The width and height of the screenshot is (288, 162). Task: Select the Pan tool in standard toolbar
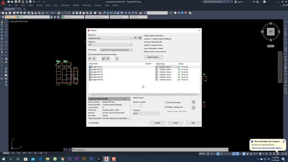pyautogui.click(x=59, y=13)
